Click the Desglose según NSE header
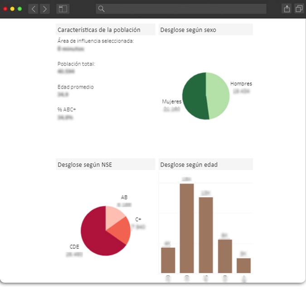Screen dimensions: 306x294 click(x=105, y=165)
